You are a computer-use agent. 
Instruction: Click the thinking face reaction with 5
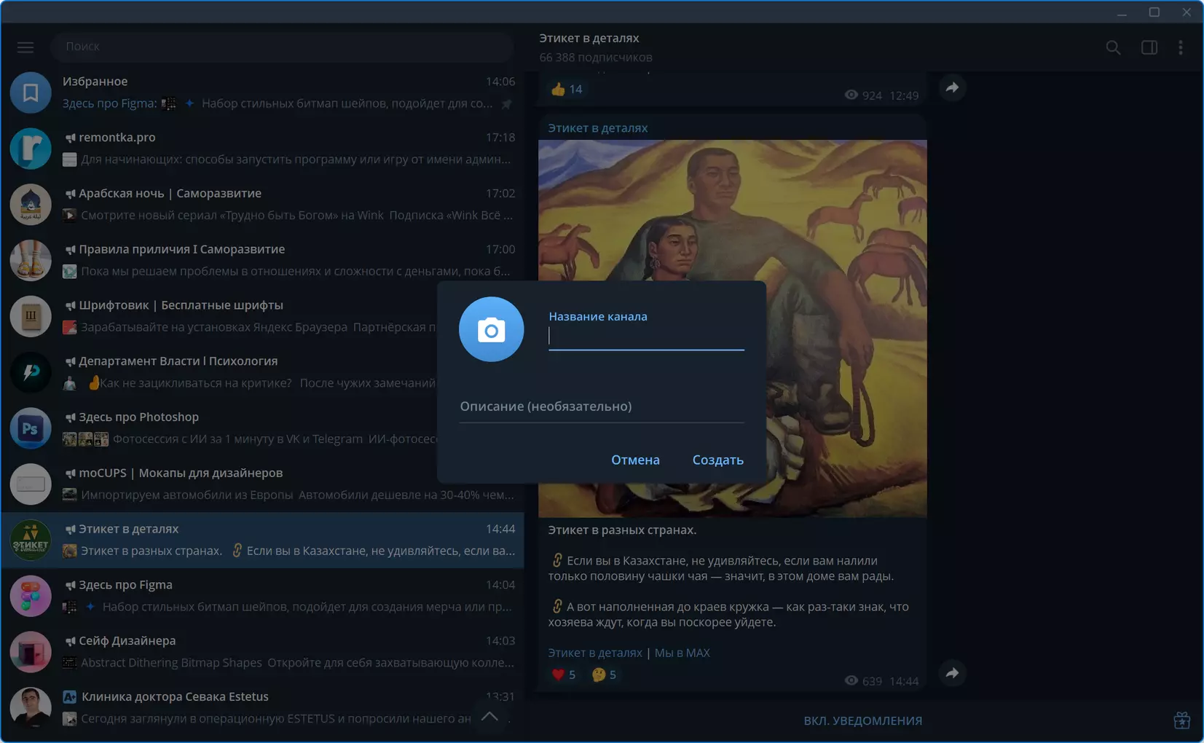[604, 675]
